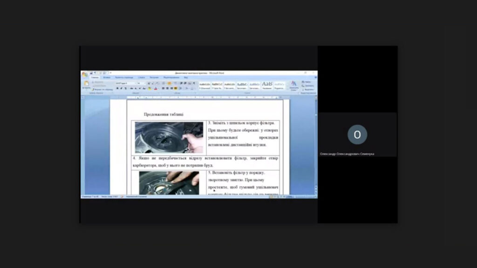Screen dimensions: 477x268
Task: Click table row text starting with 4. Якщо
Action: pos(205,162)
